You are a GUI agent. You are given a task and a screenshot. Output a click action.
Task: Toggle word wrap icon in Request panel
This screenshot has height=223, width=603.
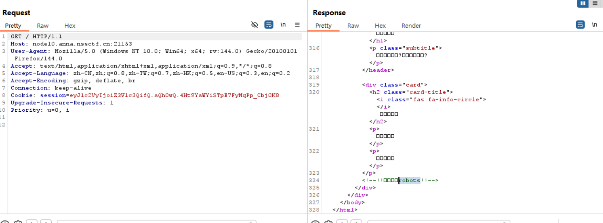pyautogui.click(x=269, y=25)
